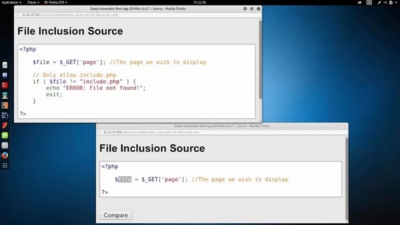The height and width of the screenshot is (225, 400).
Task: Open the green rounded icon in the dock
Action: coord(5,135)
